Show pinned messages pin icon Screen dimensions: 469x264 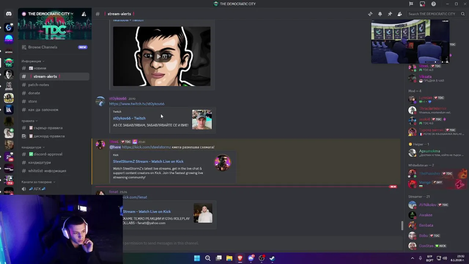pos(390,14)
